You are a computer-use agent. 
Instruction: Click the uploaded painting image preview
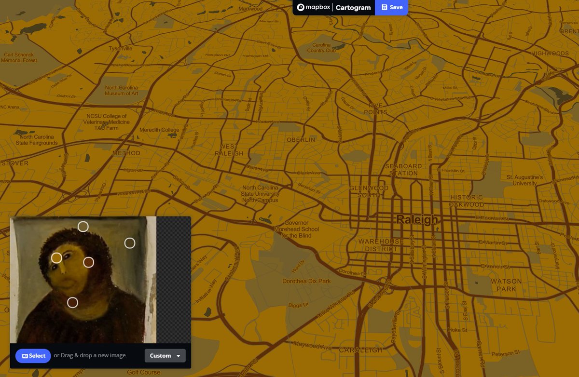pos(83,280)
